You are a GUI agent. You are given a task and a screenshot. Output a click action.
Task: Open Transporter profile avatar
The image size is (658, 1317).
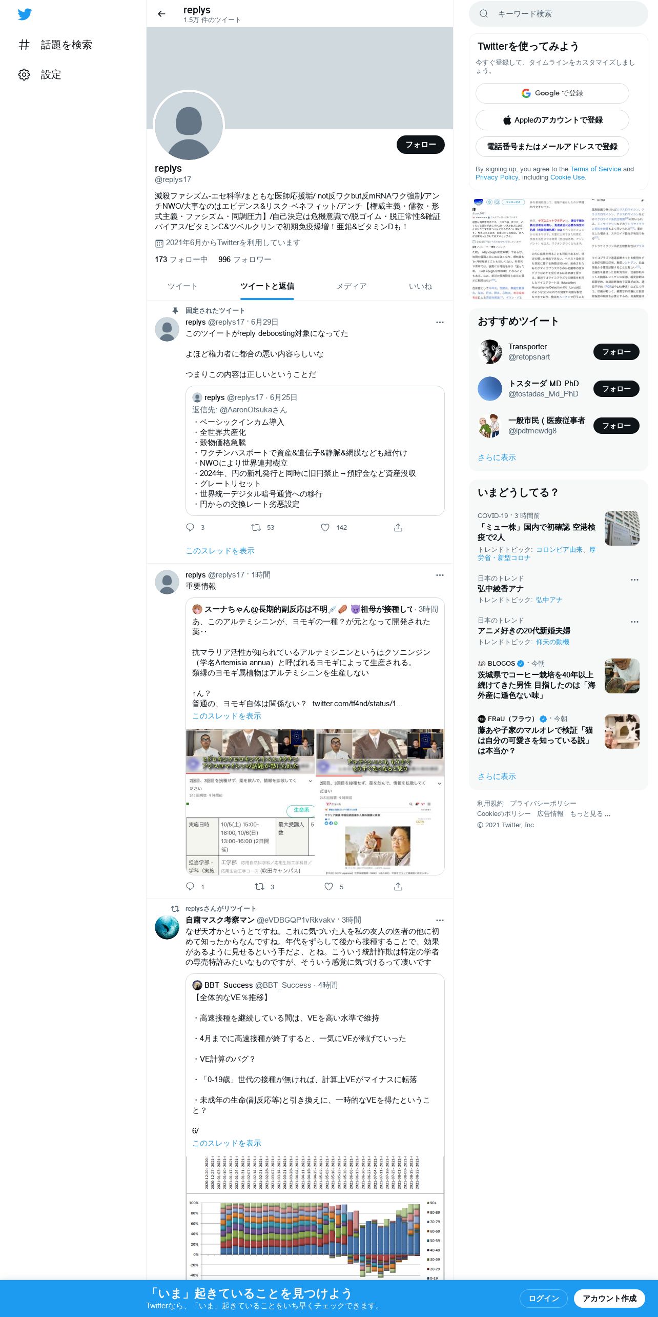pos(490,352)
